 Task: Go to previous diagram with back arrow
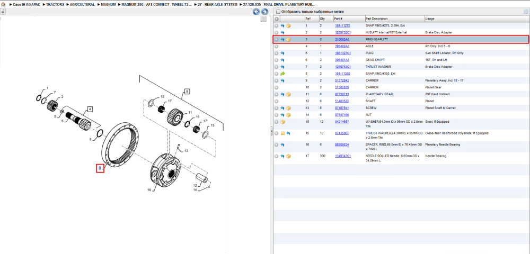coord(257,12)
